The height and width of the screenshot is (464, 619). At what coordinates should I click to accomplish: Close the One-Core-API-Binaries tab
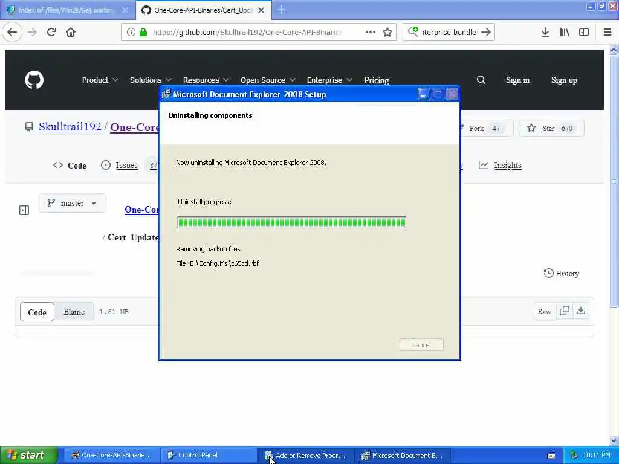[x=261, y=10]
